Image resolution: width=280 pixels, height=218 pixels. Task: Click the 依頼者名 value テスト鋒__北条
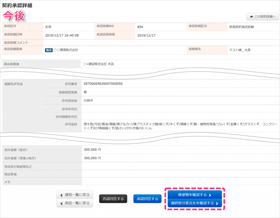pyautogui.click(x=240, y=50)
